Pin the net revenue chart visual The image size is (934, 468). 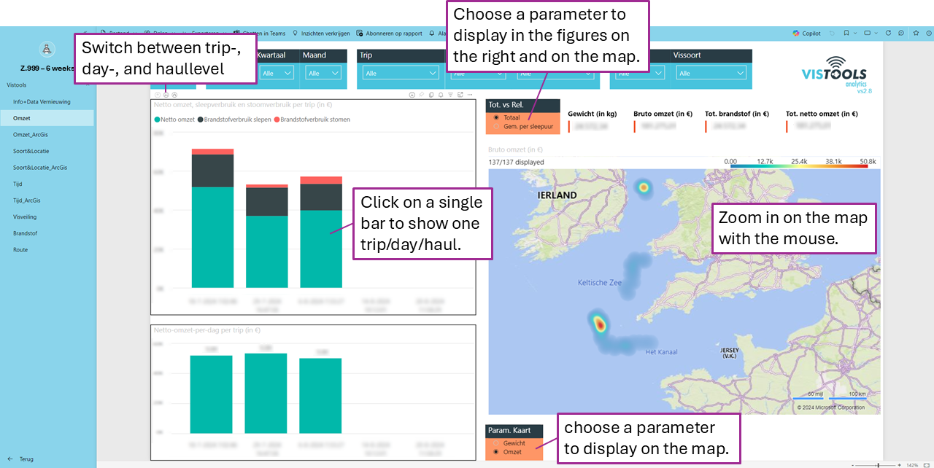(421, 95)
